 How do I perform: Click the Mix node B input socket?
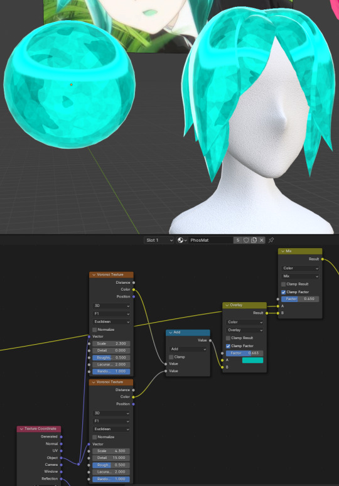(278, 313)
